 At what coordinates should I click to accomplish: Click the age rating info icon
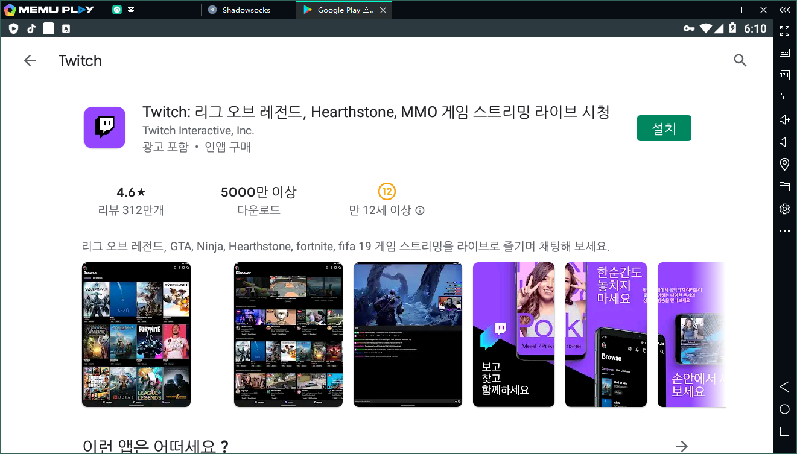click(x=420, y=210)
